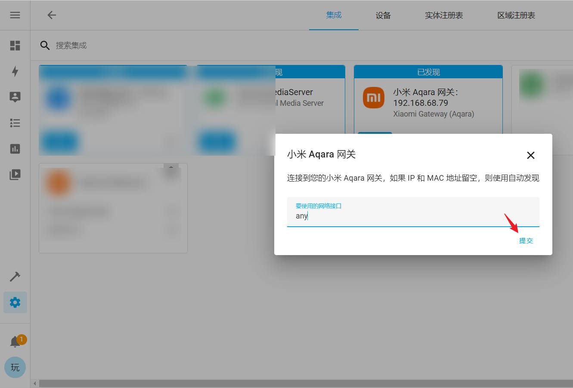The height and width of the screenshot is (388, 573).
Task: Switch to the 区域注册表 tab
Action: [x=516, y=15]
